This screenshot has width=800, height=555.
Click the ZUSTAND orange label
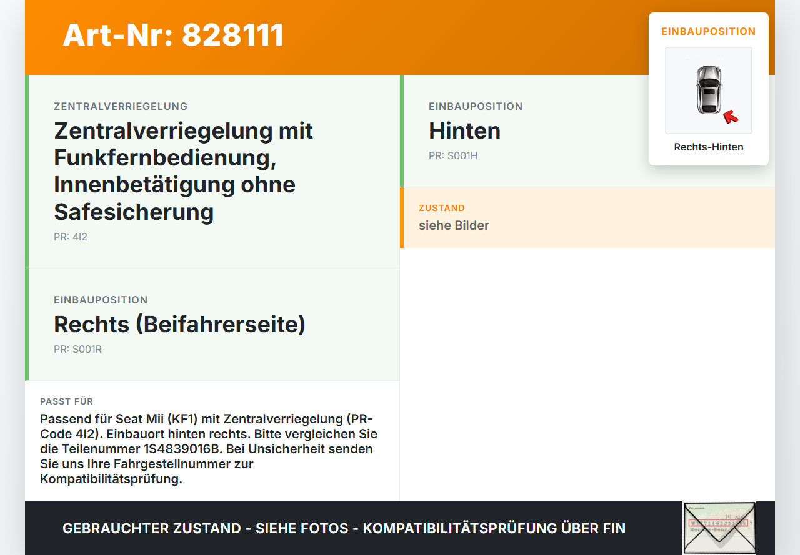(442, 208)
